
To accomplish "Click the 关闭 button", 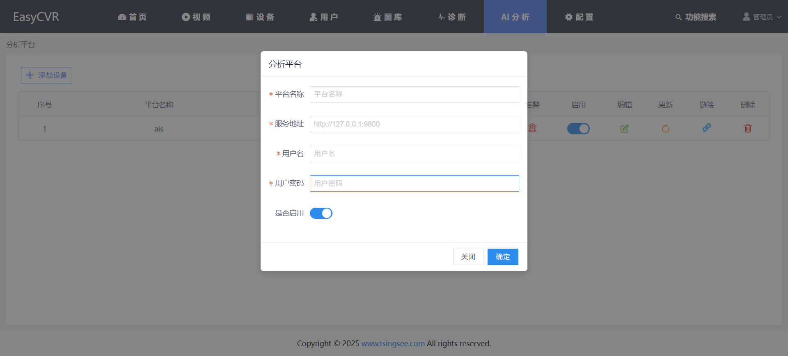I will pos(468,257).
